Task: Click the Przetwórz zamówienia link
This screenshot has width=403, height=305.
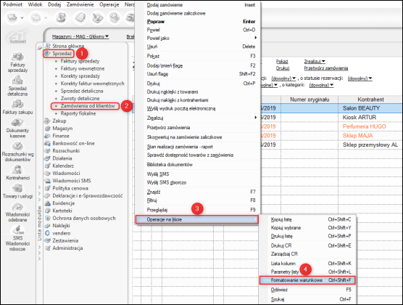Action: click(x=326, y=68)
